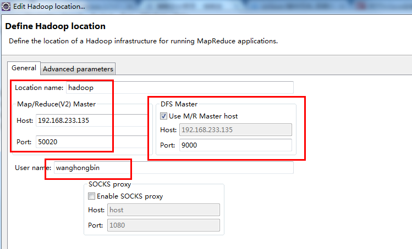Switch to the General tab
Image resolution: width=412 pixels, height=249 pixels.
24,68
